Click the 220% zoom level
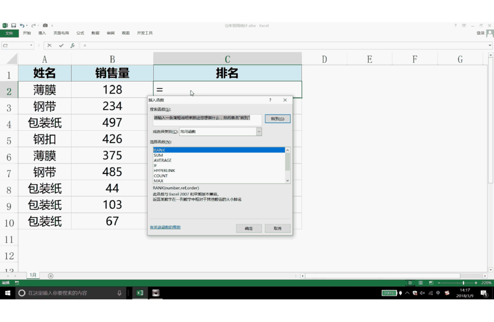Image resolution: width=494 pixels, height=322 pixels. [x=486, y=283]
